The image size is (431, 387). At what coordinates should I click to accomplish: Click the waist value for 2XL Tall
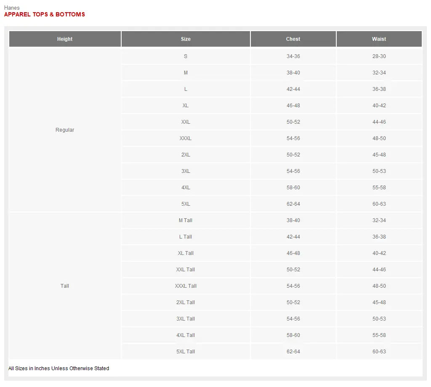point(379,302)
